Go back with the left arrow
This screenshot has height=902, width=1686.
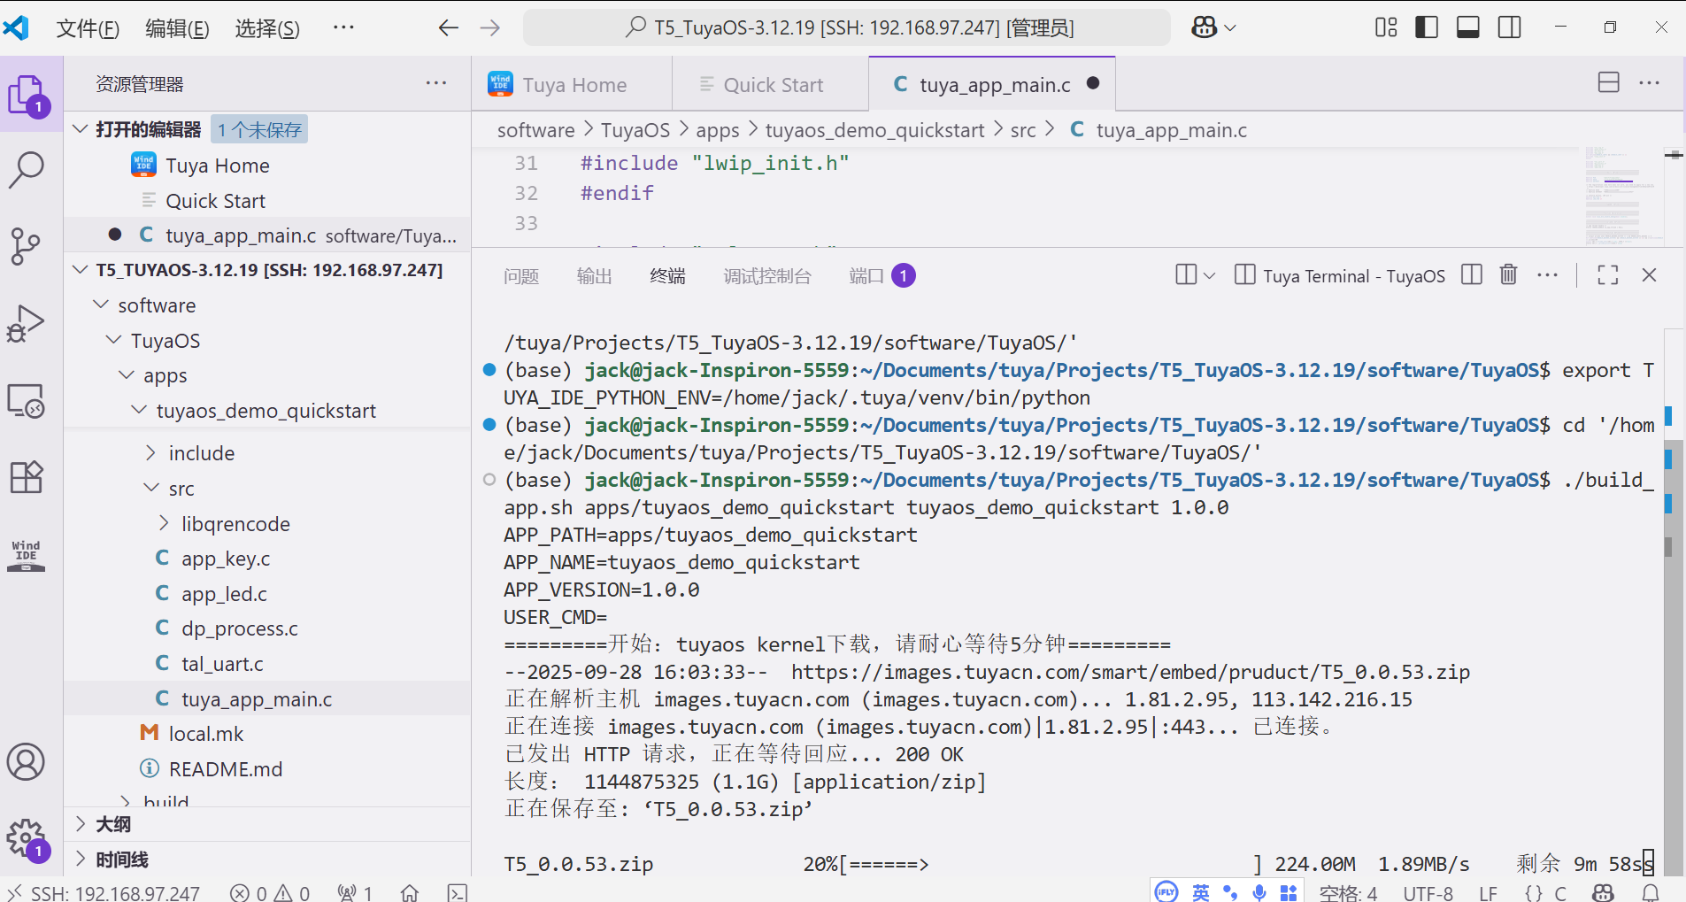click(x=449, y=27)
